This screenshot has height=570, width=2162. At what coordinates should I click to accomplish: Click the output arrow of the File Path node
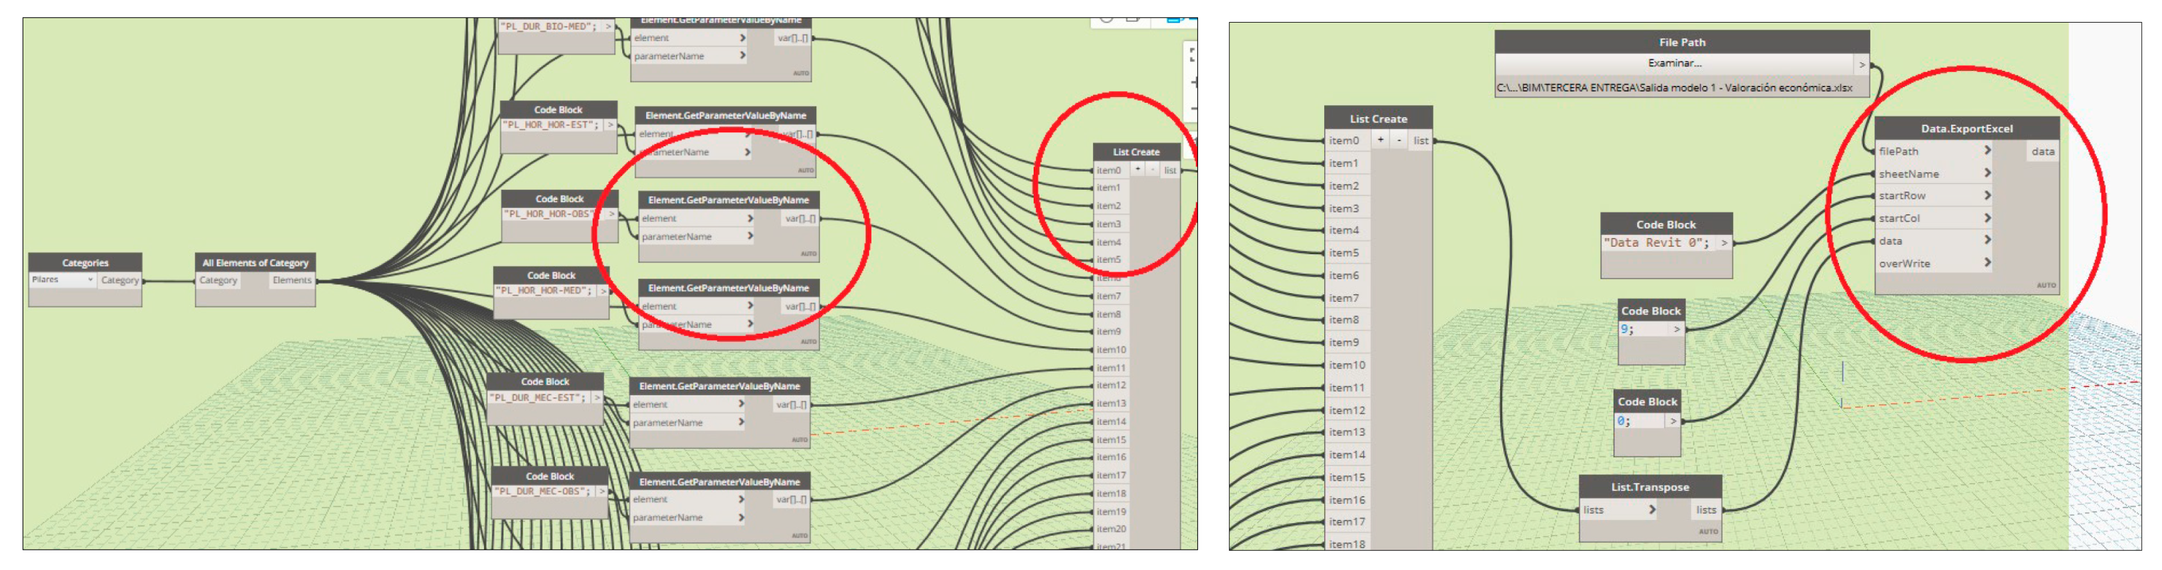[x=1862, y=64]
